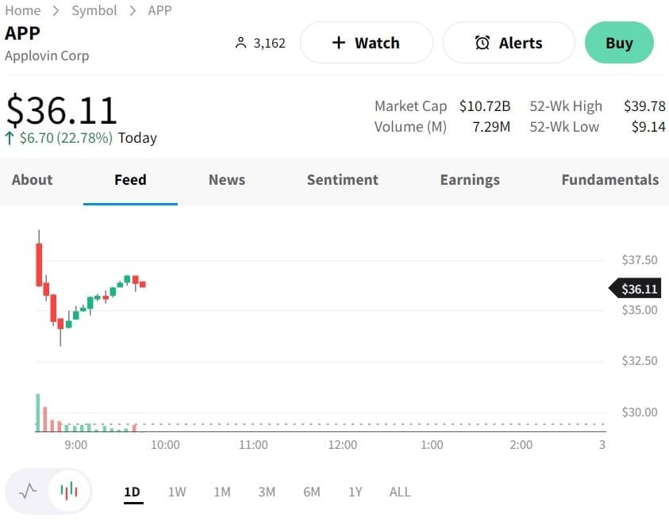Show the 1Y chart range
The image size is (669, 521).
tap(355, 492)
